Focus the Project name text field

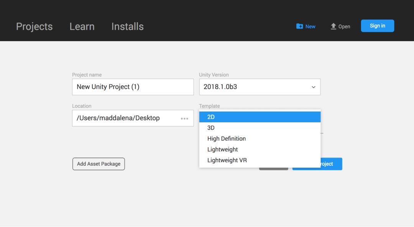(x=133, y=87)
